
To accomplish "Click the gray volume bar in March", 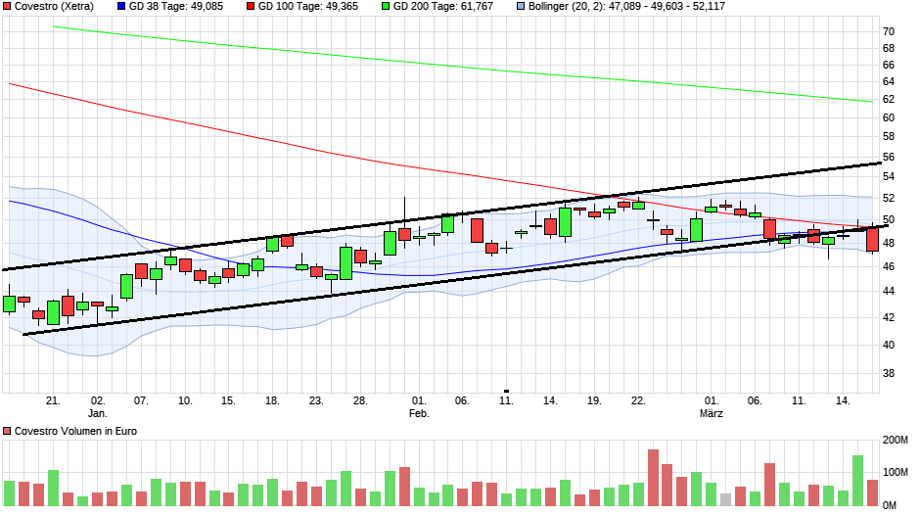I will [726, 499].
